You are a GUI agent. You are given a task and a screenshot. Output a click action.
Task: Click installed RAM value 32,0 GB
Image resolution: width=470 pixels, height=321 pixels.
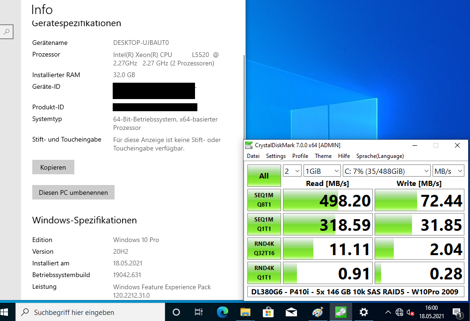click(x=124, y=75)
